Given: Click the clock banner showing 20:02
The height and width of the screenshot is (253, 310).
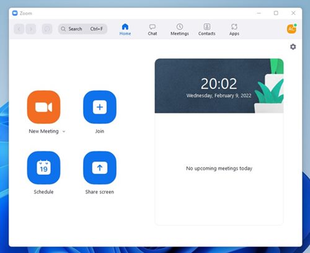Looking at the screenshot, I should (219, 86).
